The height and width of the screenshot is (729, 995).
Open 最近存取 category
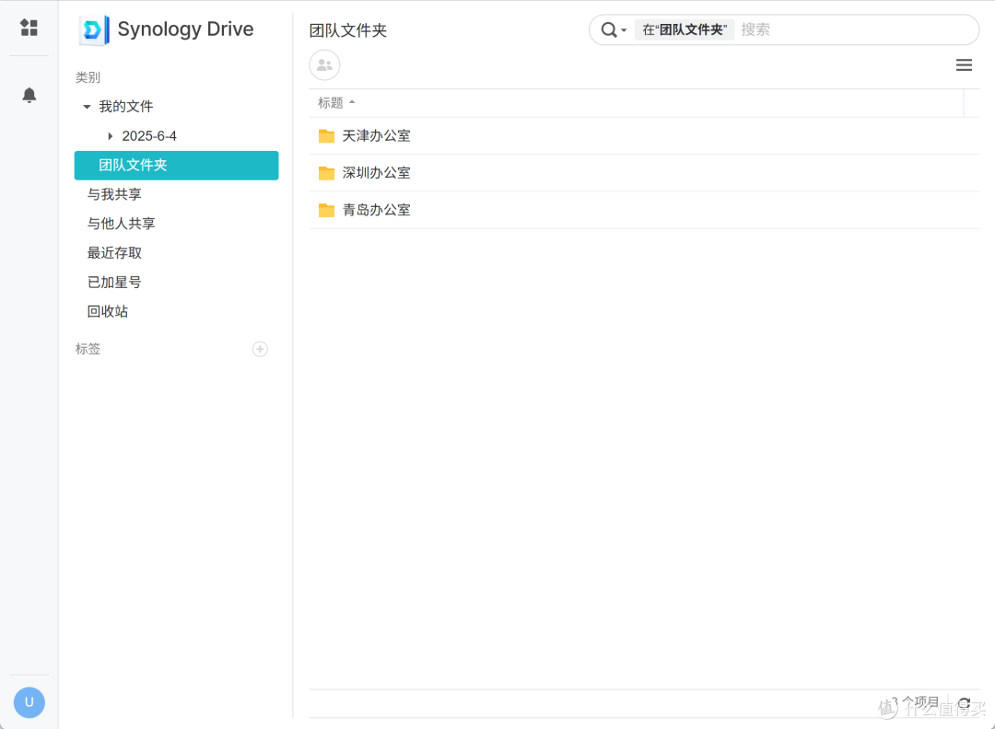[114, 253]
